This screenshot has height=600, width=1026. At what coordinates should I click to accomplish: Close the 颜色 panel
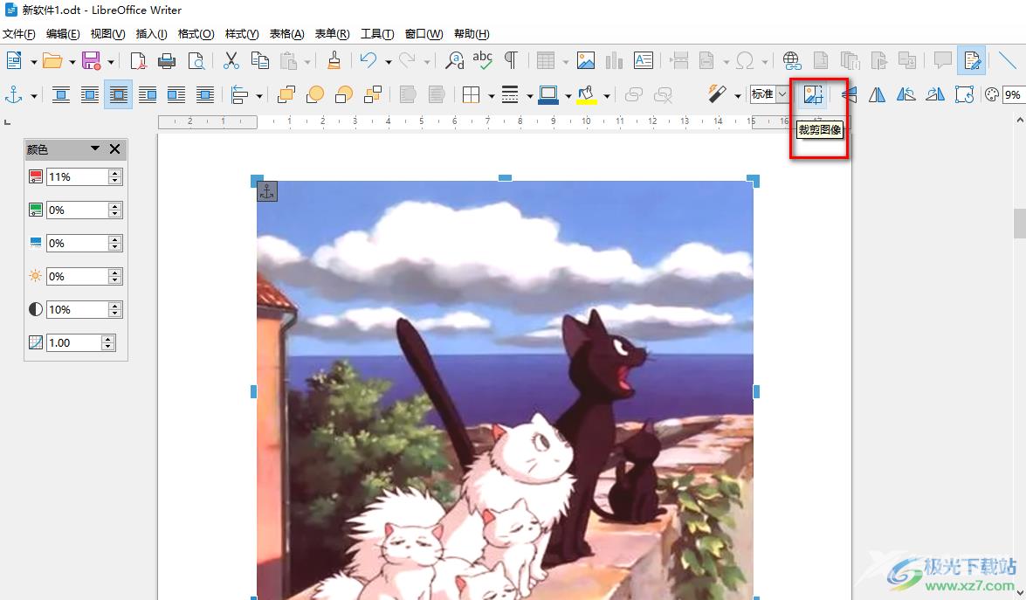pos(114,149)
